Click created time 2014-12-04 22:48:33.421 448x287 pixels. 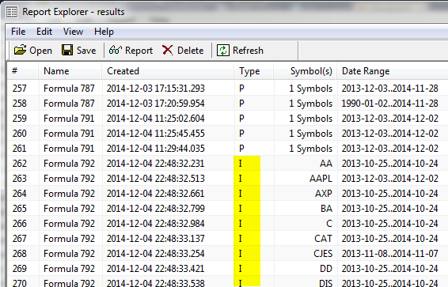(156, 269)
